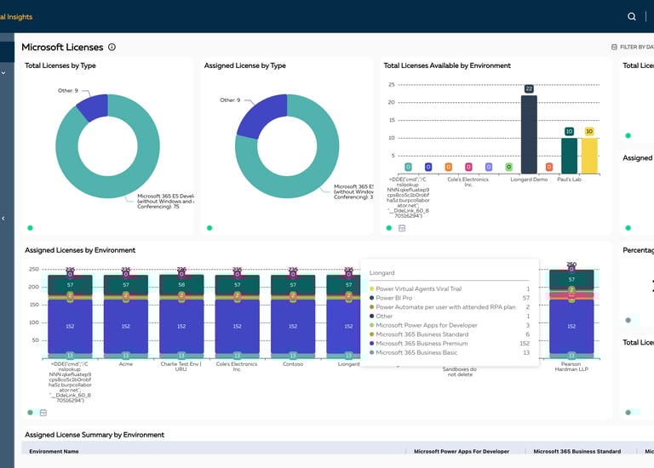Click the Filter By Date button

click(x=633, y=47)
